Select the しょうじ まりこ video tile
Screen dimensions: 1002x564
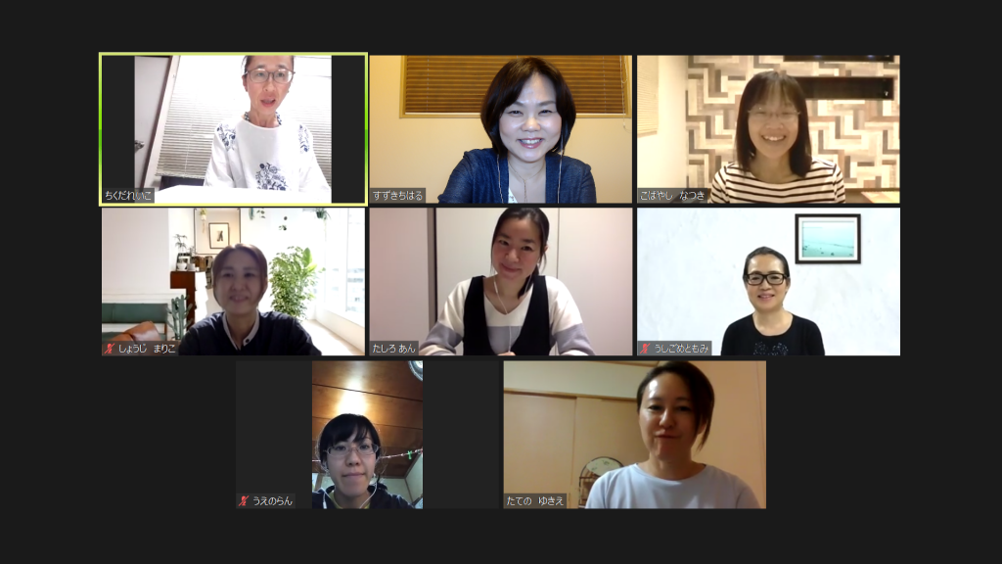pyautogui.click(x=233, y=281)
